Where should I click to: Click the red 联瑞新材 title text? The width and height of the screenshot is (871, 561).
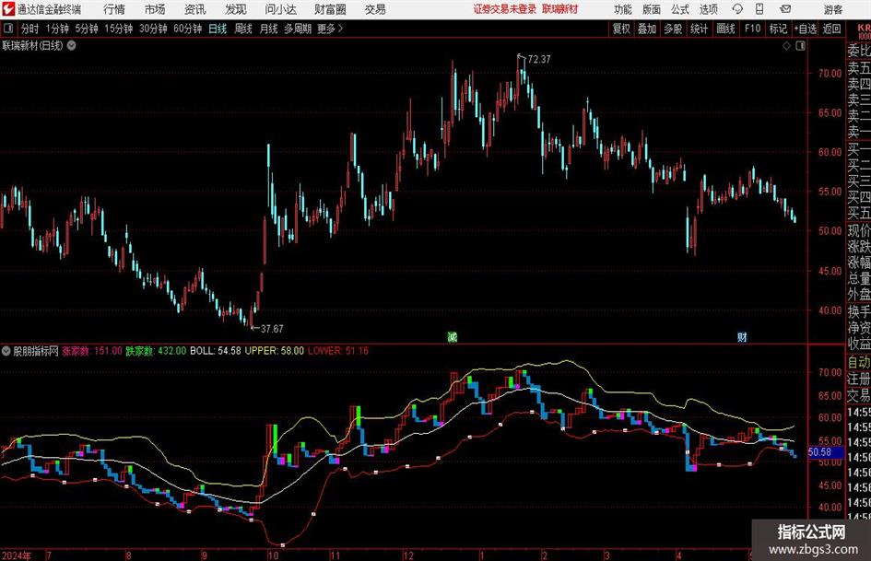pos(560,9)
